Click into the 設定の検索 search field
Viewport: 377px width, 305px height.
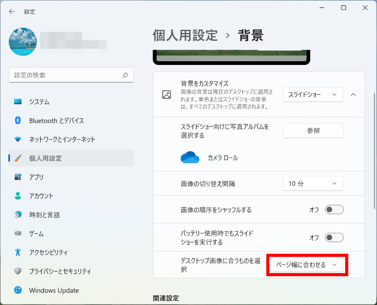pyautogui.click(x=71, y=75)
